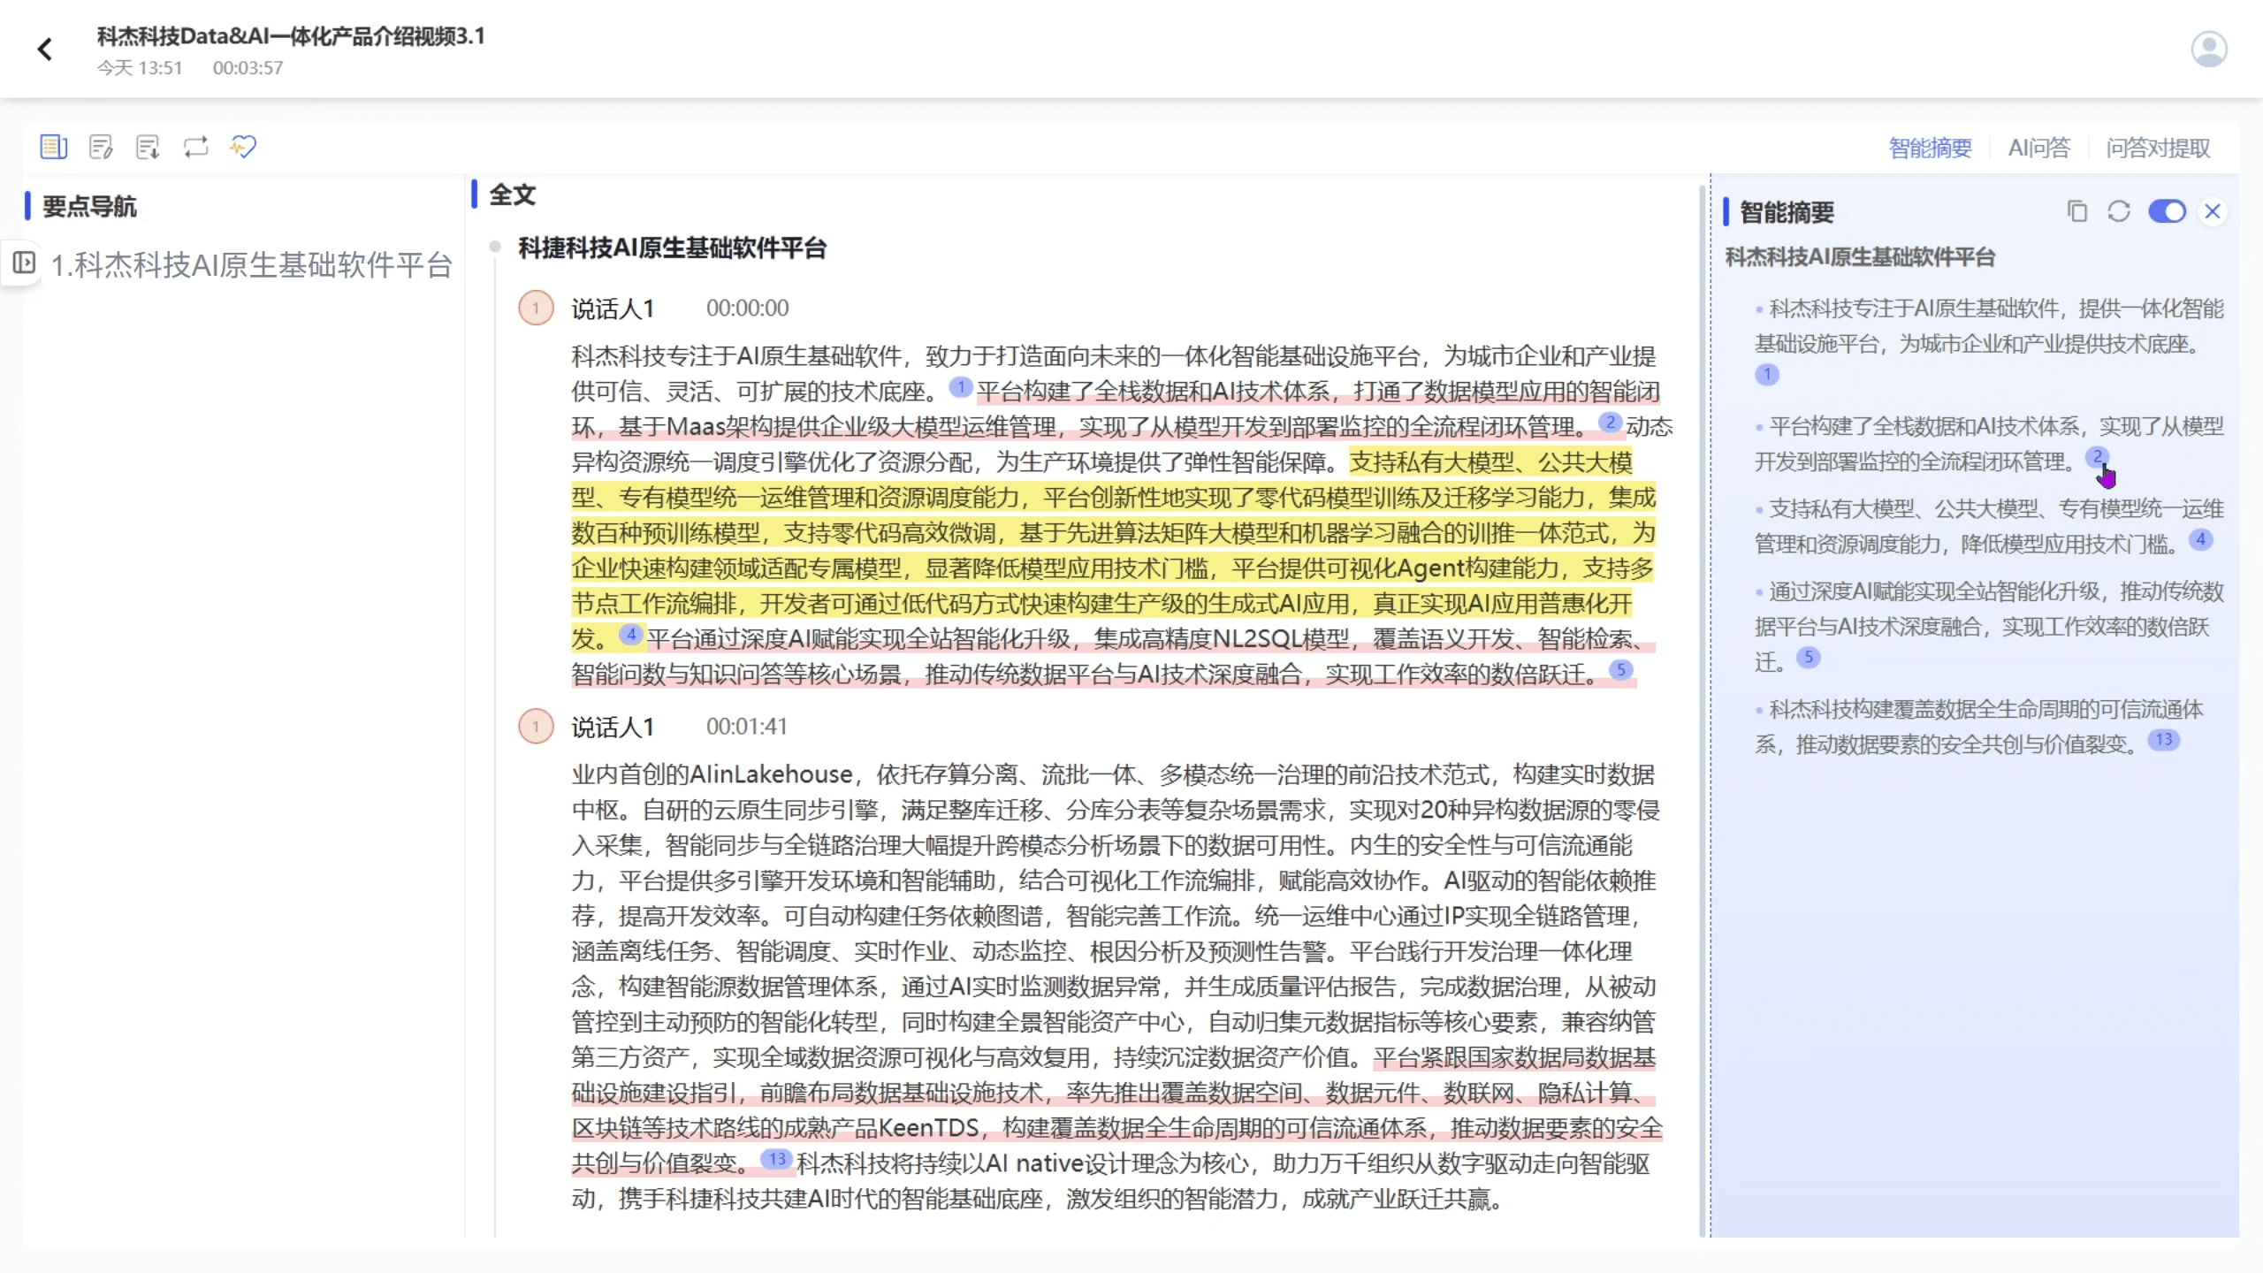Click the download document icon in toolbar
The height and width of the screenshot is (1273, 2263).
(x=148, y=147)
